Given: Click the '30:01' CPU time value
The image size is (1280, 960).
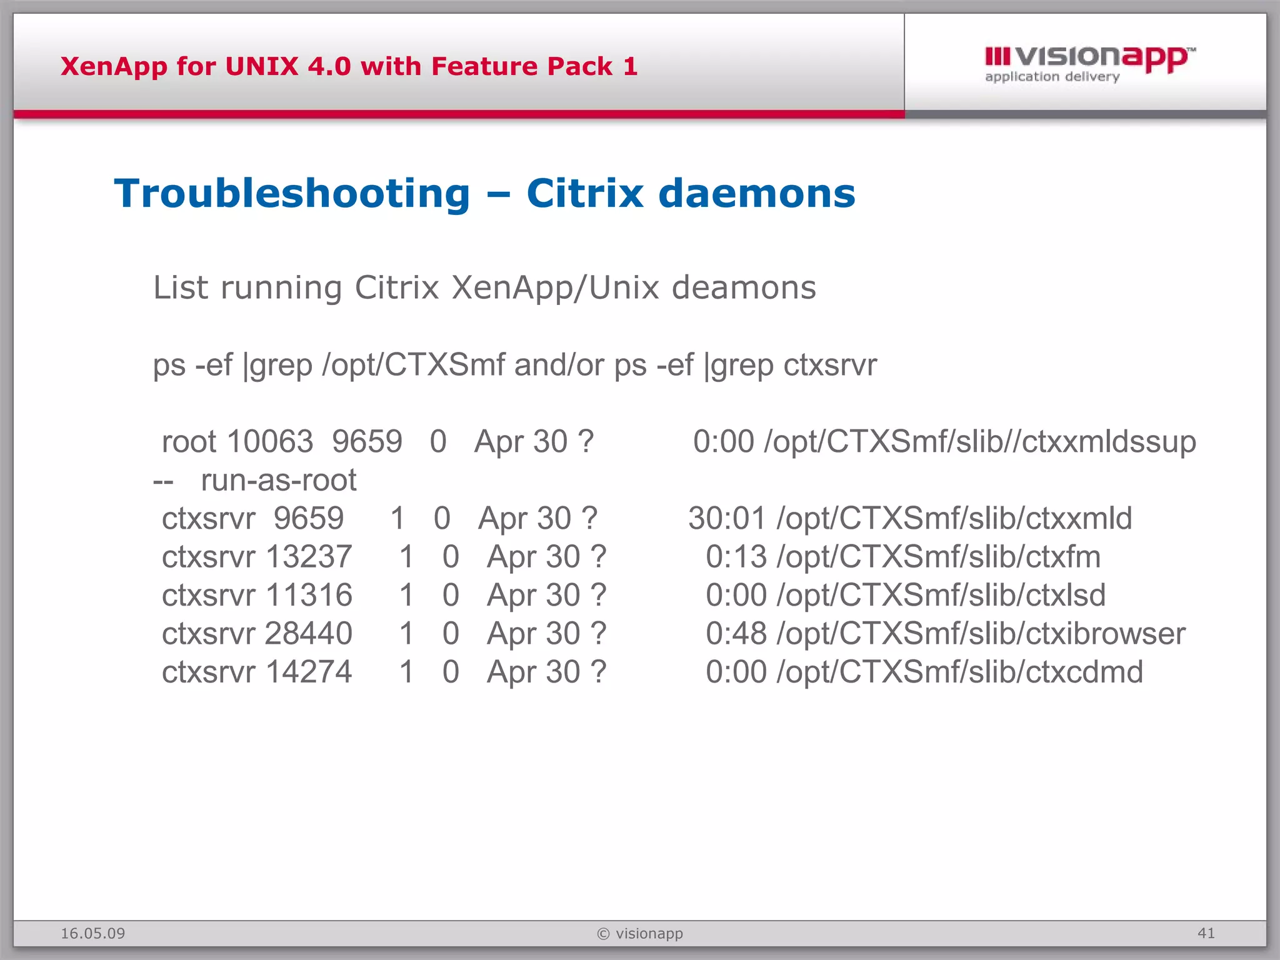Looking at the screenshot, I should (727, 519).
